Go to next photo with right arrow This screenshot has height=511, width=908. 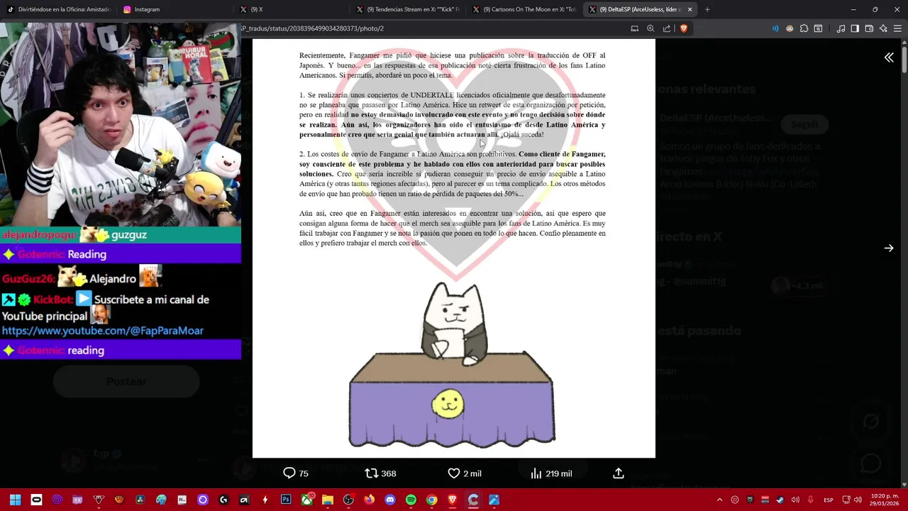coord(889,248)
